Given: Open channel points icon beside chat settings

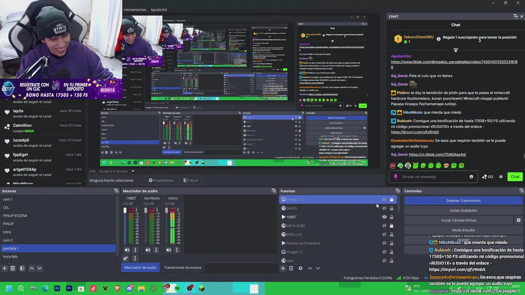Looking at the screenshot, I should click(x=488, y=177).
